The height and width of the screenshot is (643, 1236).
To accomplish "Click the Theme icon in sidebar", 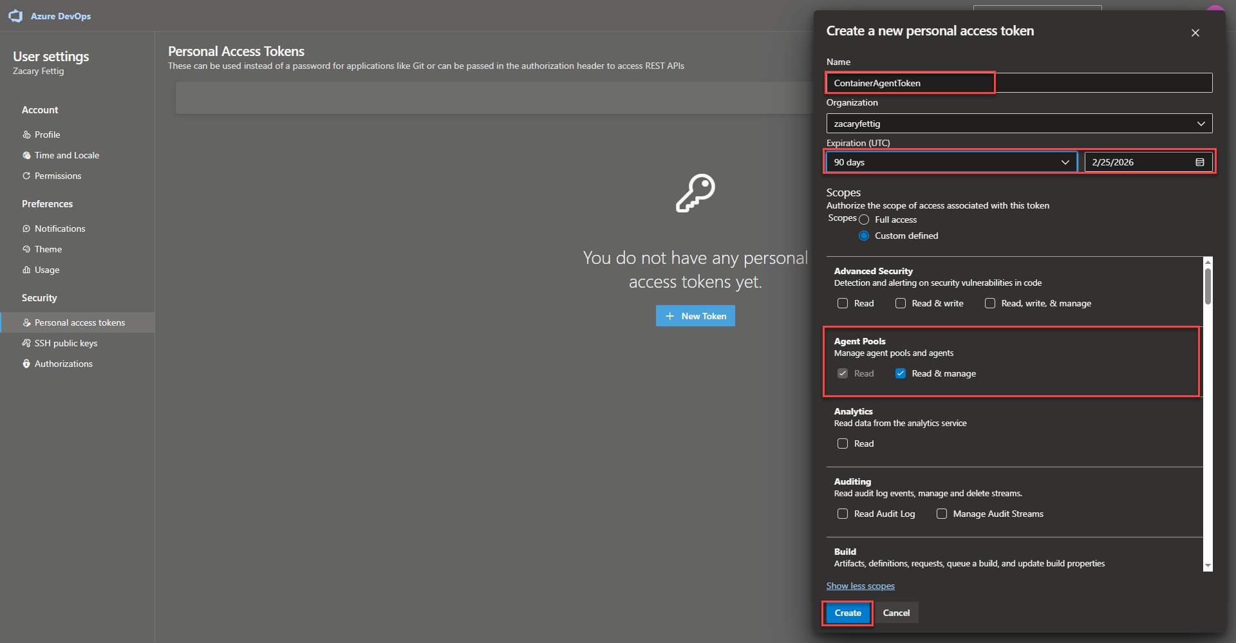I will click(x=26, y=249).
